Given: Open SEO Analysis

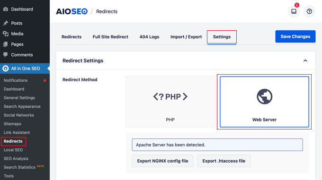Looking at the screenshot, I should [16, 158].
